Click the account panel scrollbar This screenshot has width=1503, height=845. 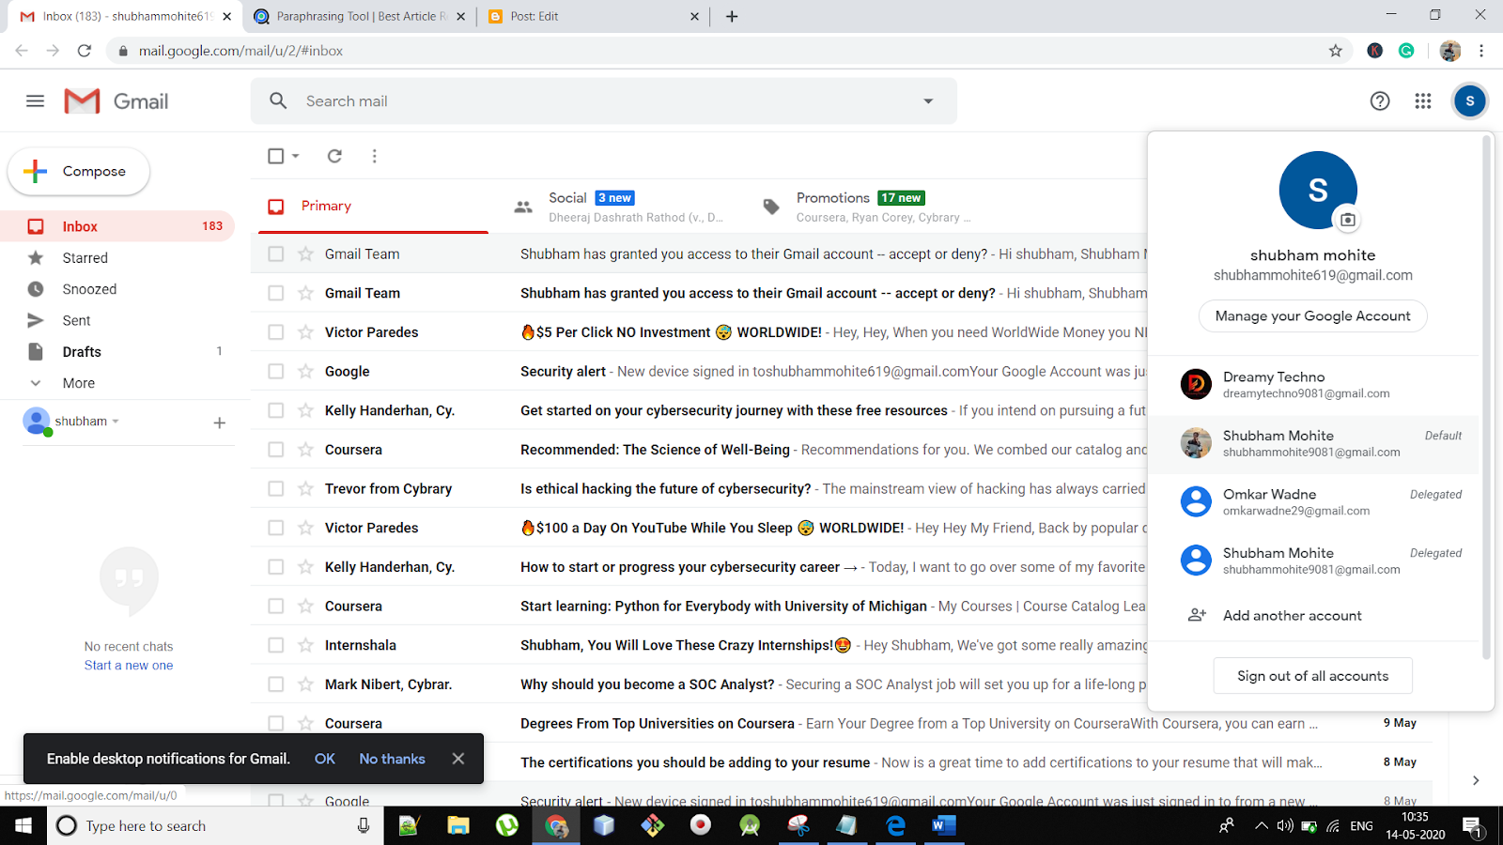1486,397
